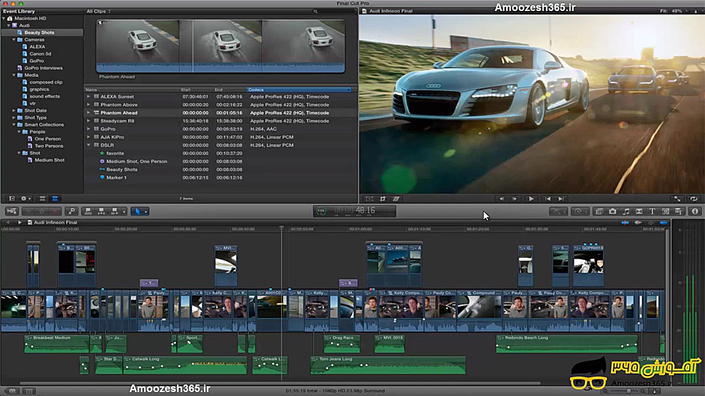This screenshot has width=705, height=396.
Task: Select the GoPro Interviews collection
Action: pyautogui.click(x=44, y=68)
